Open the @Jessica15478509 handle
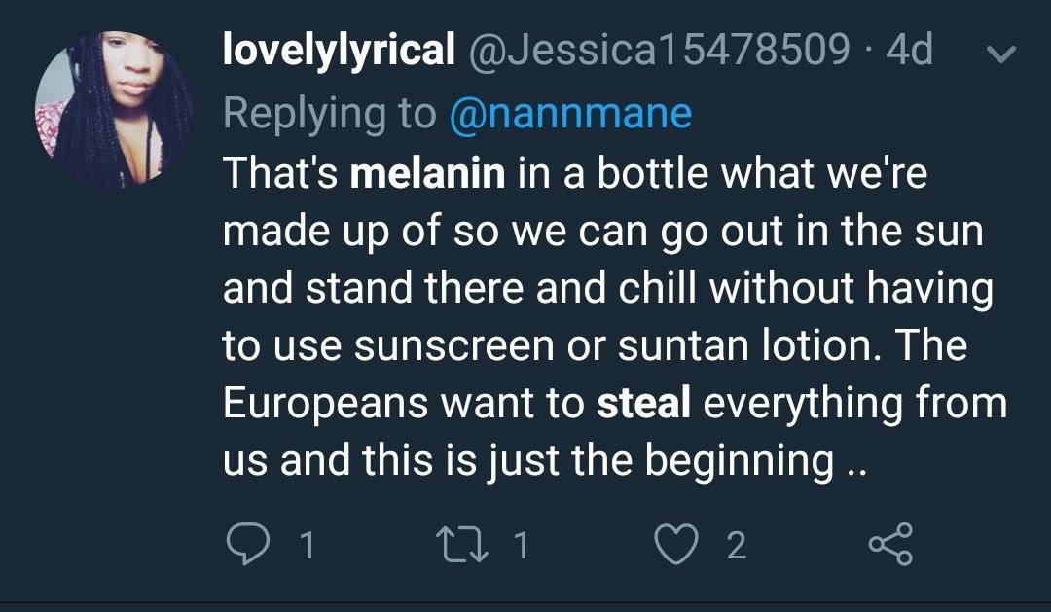Image resolution: width=1051 pixels, height=612 pixels. click(658, 49)
